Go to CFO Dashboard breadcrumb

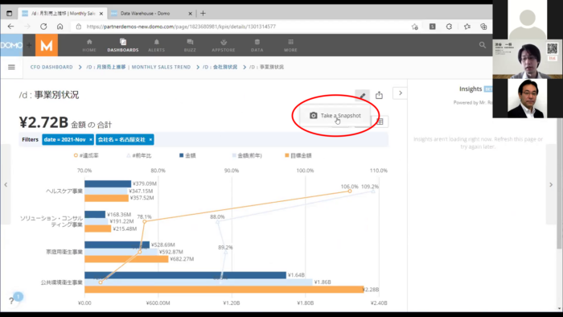click(51, 67)
